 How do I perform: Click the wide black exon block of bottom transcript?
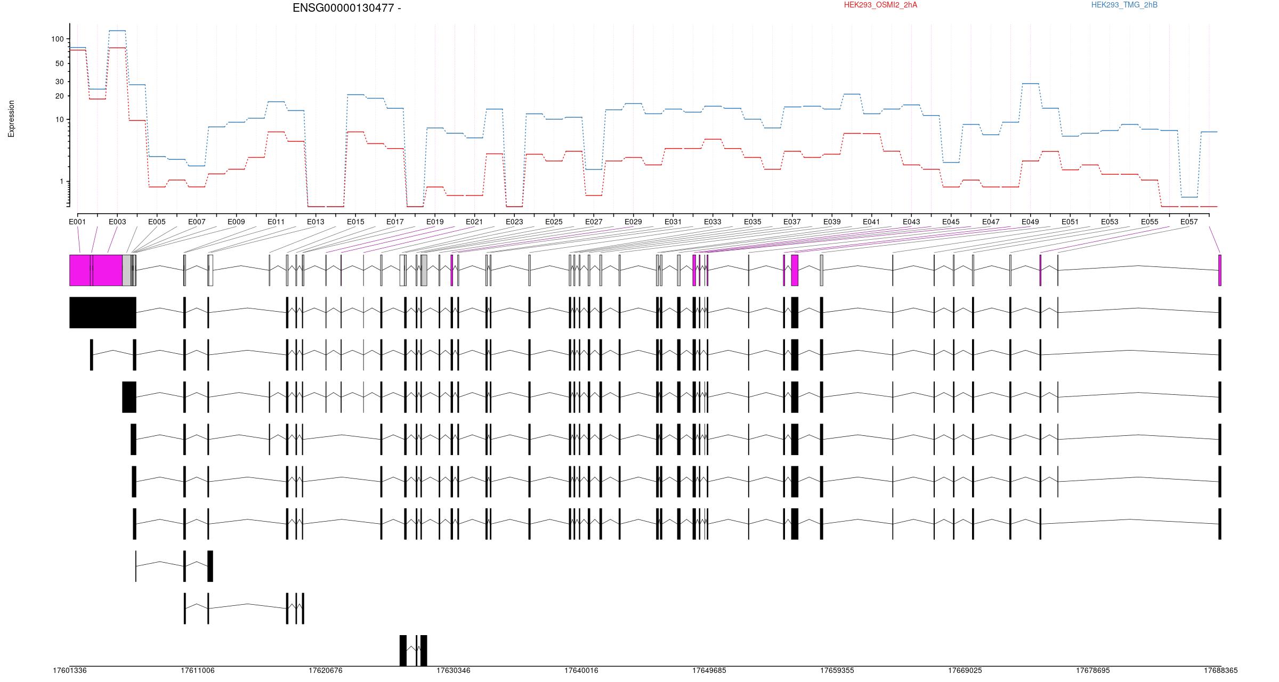[403, 651]
